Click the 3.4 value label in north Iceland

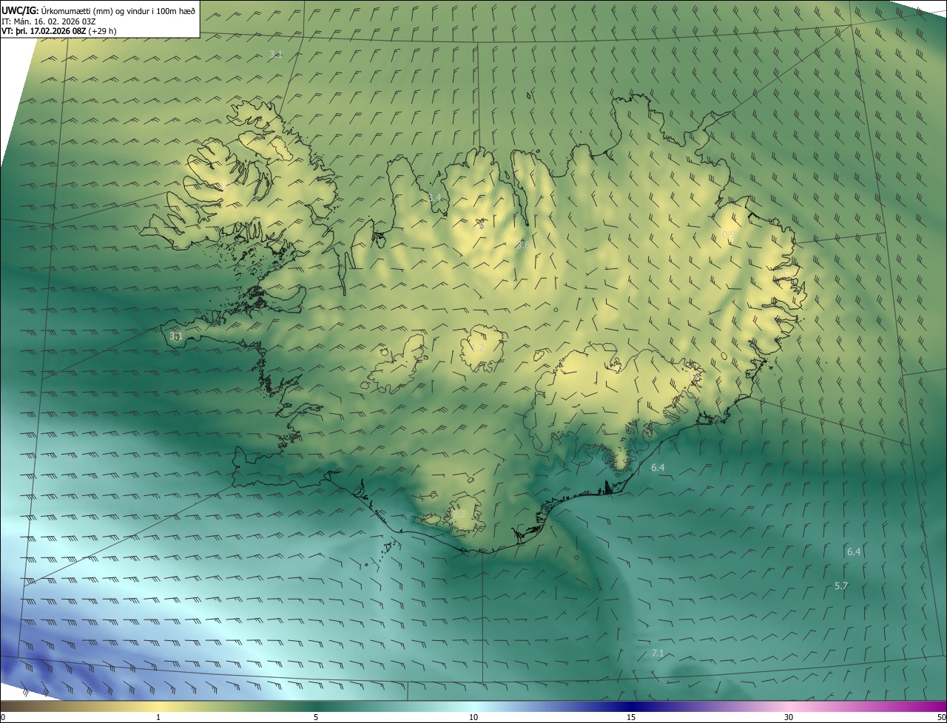(434, 197)
